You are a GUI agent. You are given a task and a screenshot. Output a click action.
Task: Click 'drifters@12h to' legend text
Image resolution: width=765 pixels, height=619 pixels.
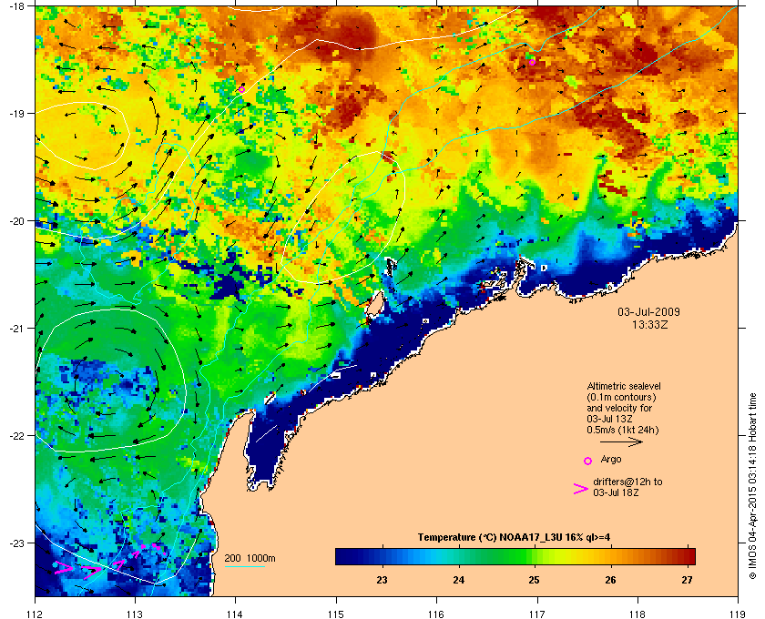click(627, 482)
